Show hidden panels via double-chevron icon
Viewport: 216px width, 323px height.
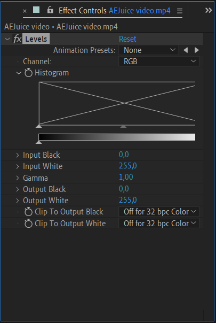click(x=209, y=10)
